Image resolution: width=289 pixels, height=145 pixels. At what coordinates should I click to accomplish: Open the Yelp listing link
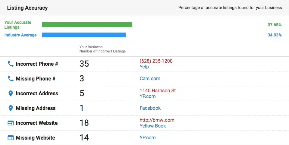pyautogui.click(x=144, y=67)
